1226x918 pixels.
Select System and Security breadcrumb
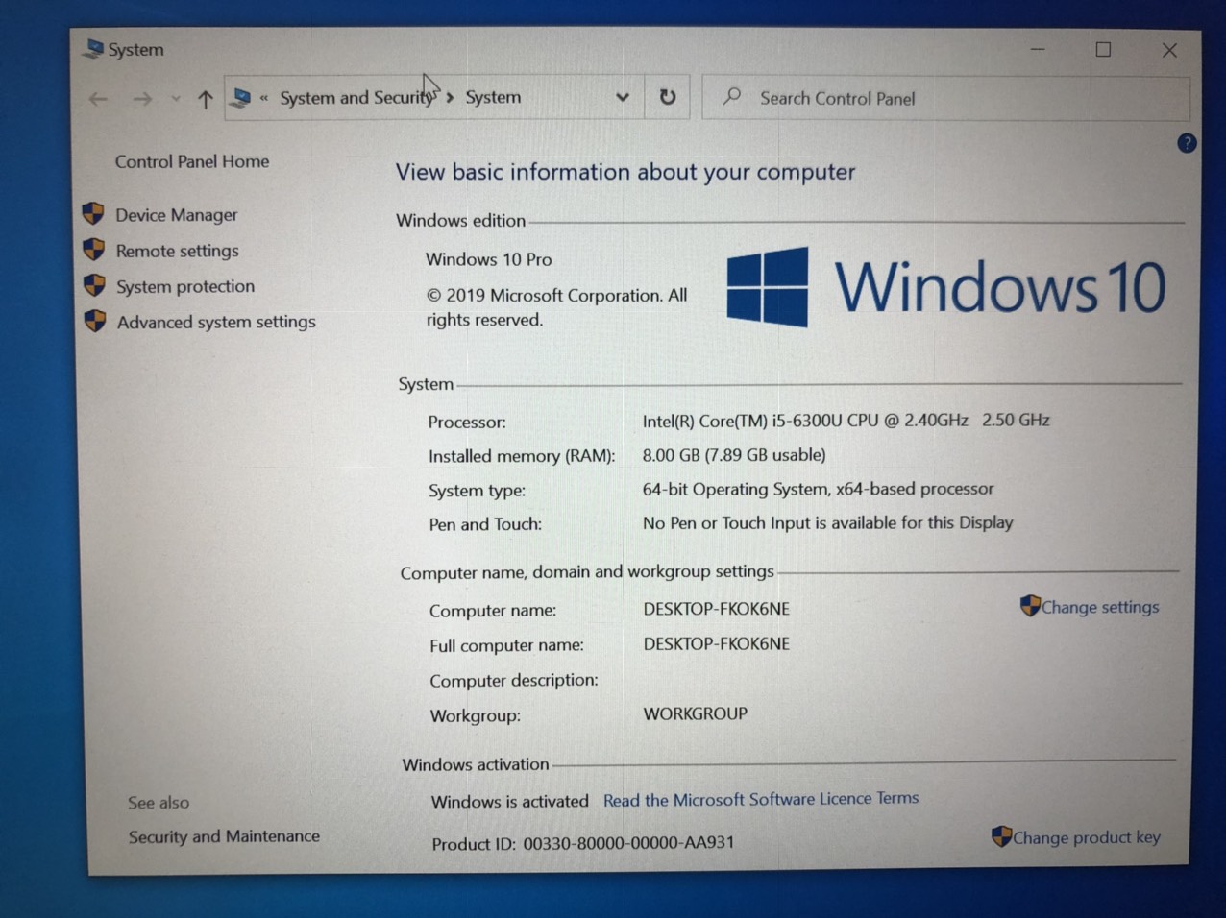coord(356,98)
